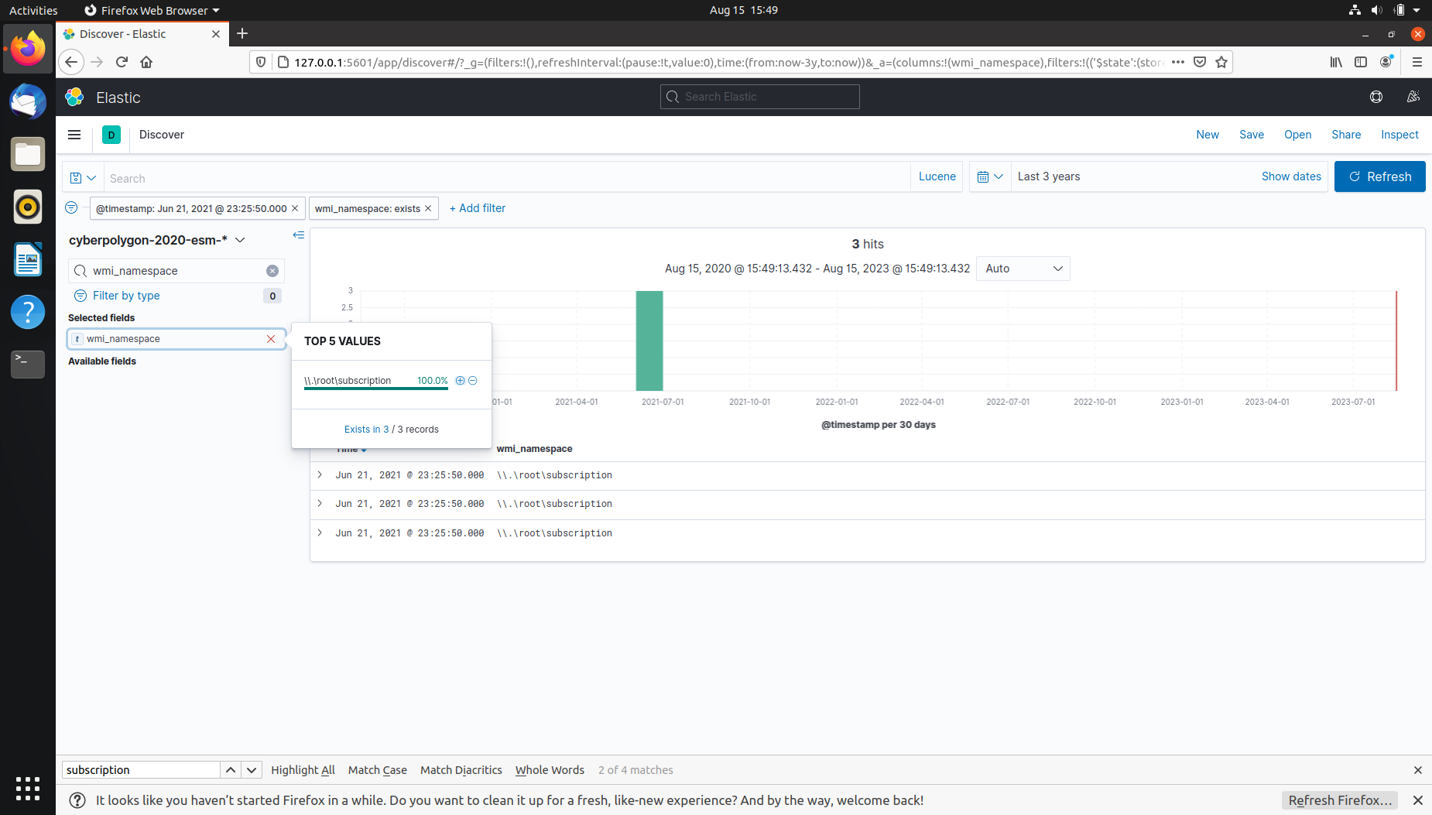Open the Last 3 years time picker

coord(1049,176)
